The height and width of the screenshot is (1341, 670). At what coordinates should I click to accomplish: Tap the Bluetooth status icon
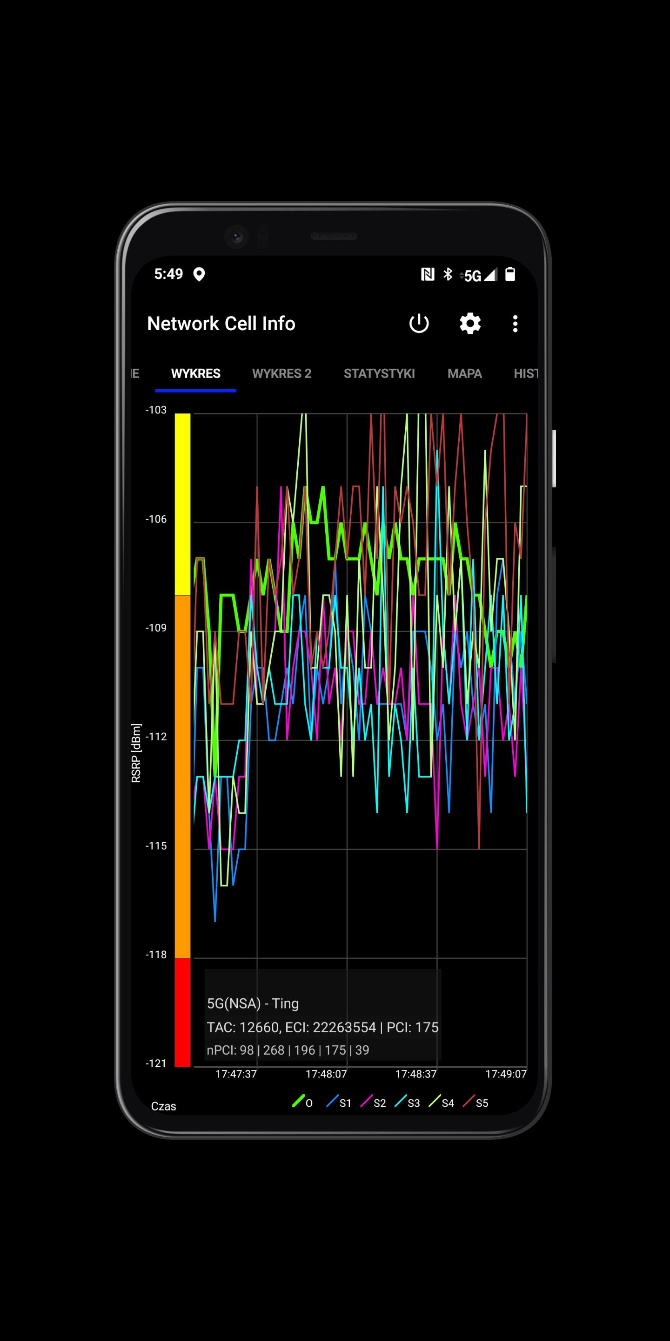click(448, 274)
